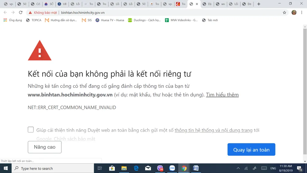307x173 pixels.
Task: Open the Duolingo bookmark
Action: pos(144,20)
